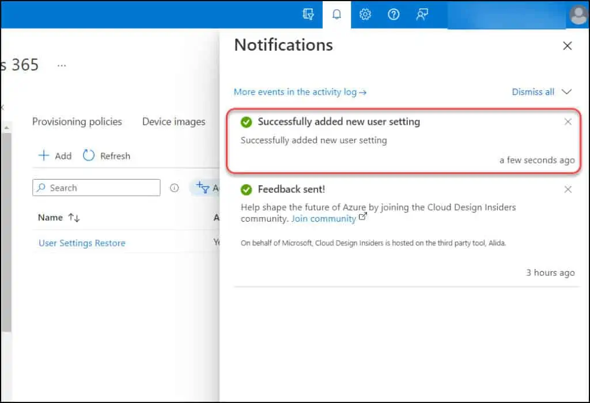Viewport: 590px width, 403px height.
Task: Open the ellipsis more options menu
Action: [62, 66]
